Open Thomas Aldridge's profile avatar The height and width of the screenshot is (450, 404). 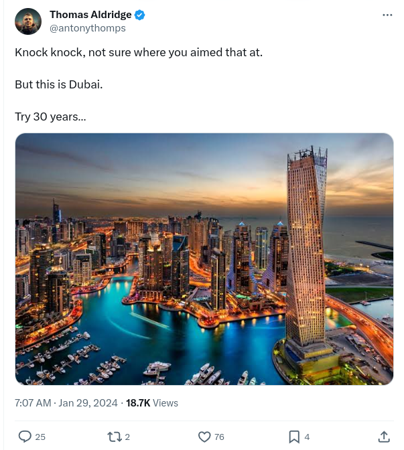pyautogui.click(x=28, y=21)
